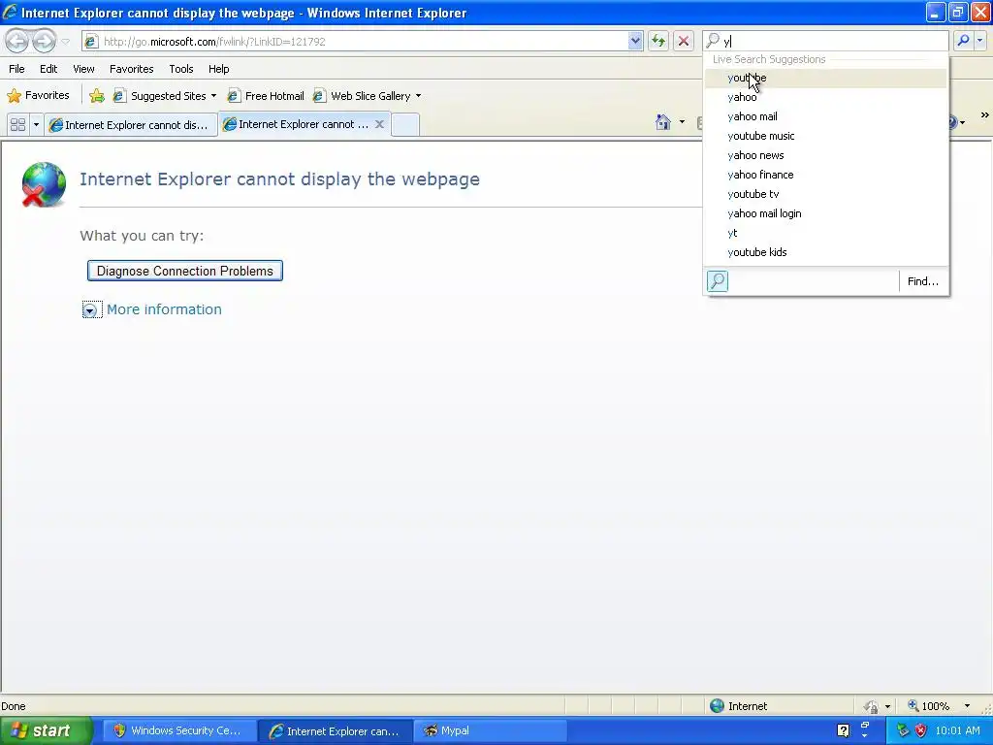Click the Add to Favorites Bar icon
This screenshot has height=745, width=993.
97,96
